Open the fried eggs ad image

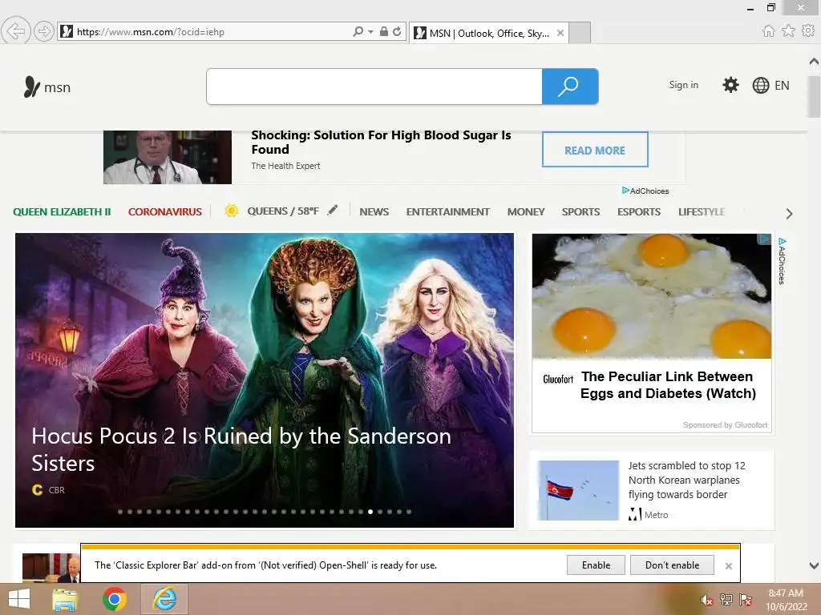pyautogui.click(x=651, y=296)
